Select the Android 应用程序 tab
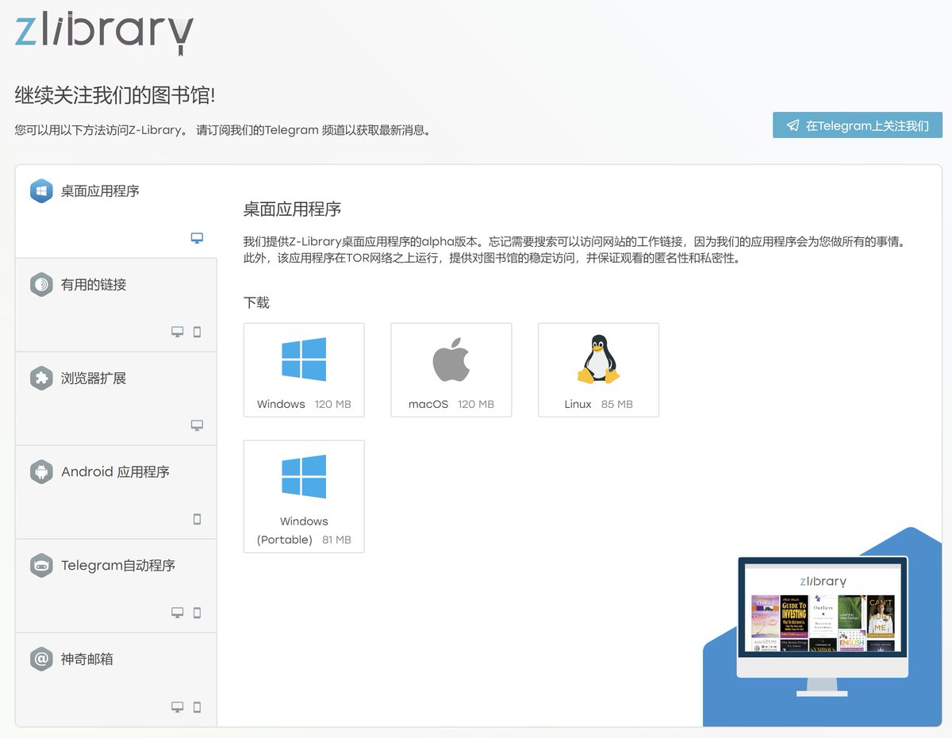Image resolution: width=952 pixels, height=738 pixels. coord(116,493)
